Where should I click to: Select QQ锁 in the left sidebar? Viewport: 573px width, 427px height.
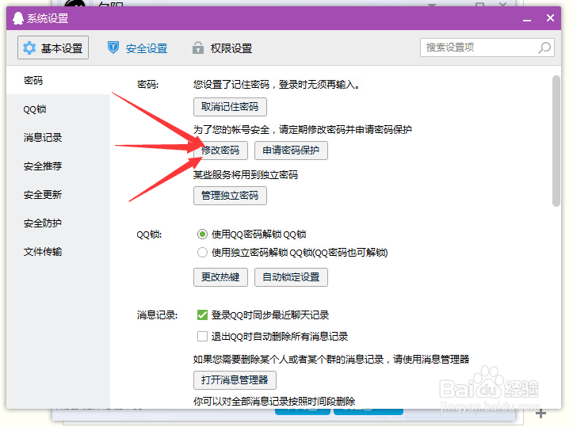(x=59, y=109)
